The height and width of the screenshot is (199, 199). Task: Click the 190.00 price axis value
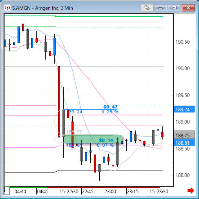point(183,69)
